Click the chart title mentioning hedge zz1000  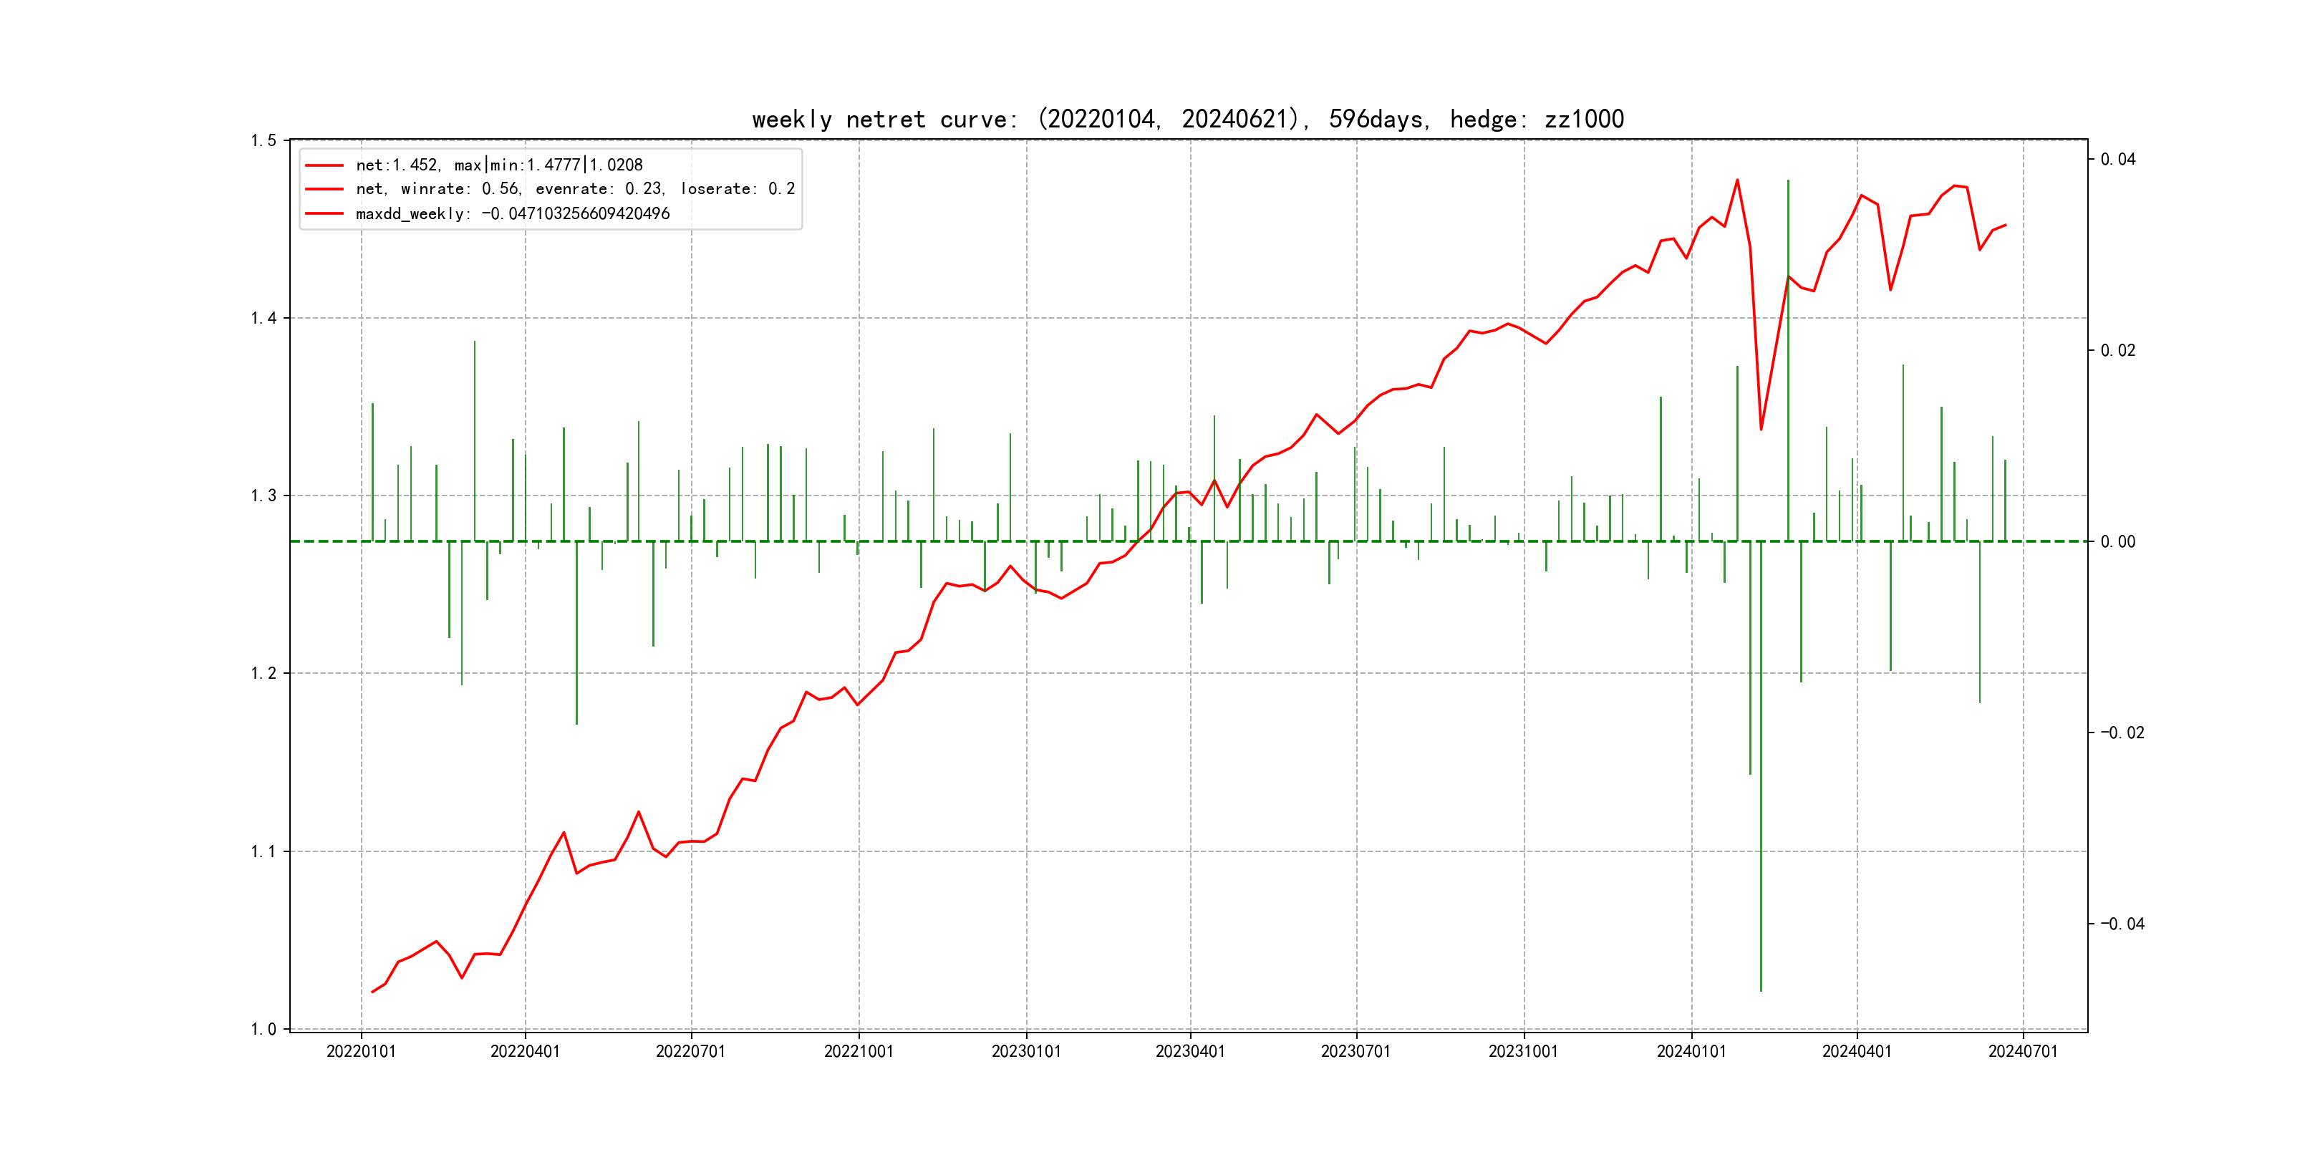(x=1187, y=119)
